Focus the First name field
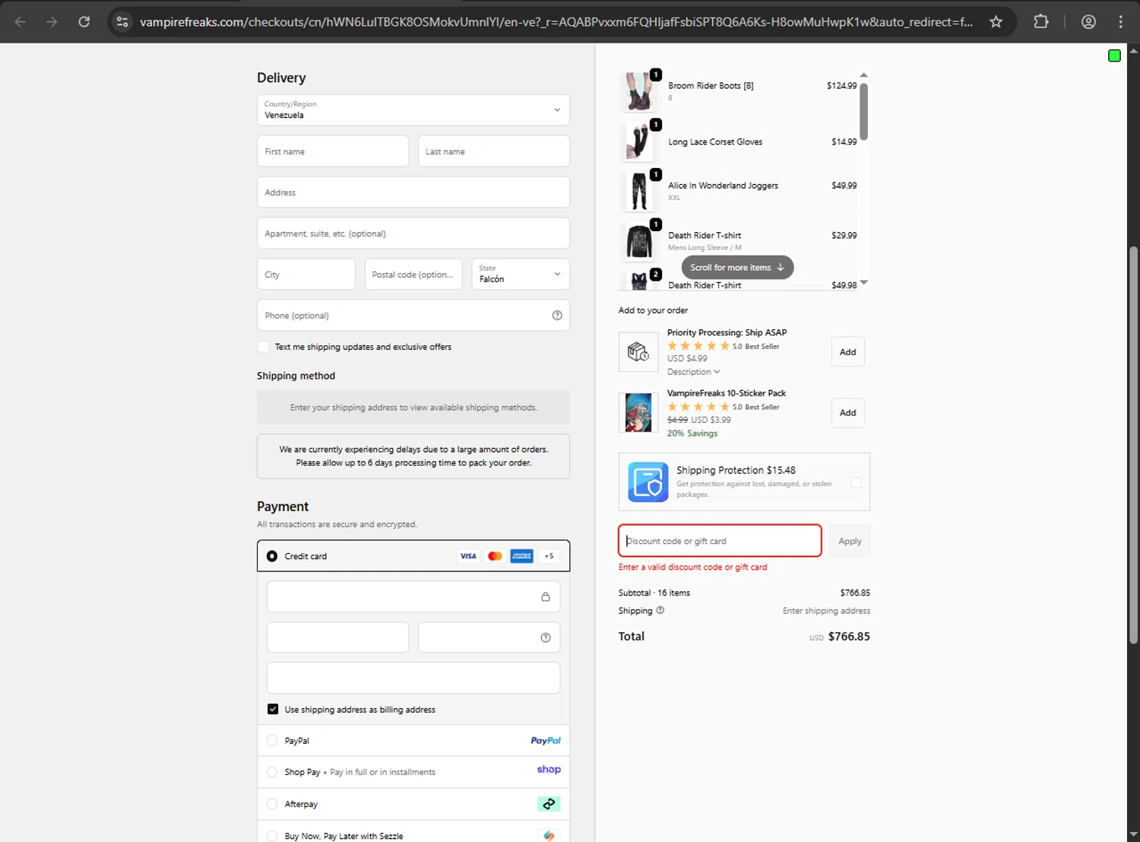The image size is (1140, 842). coord(333,151)
